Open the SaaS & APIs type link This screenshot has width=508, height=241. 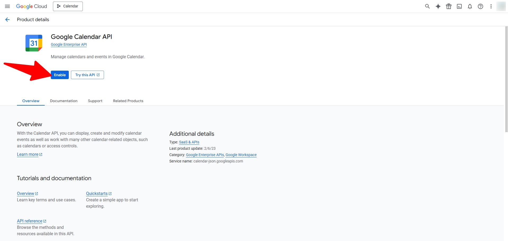(189, 142)
